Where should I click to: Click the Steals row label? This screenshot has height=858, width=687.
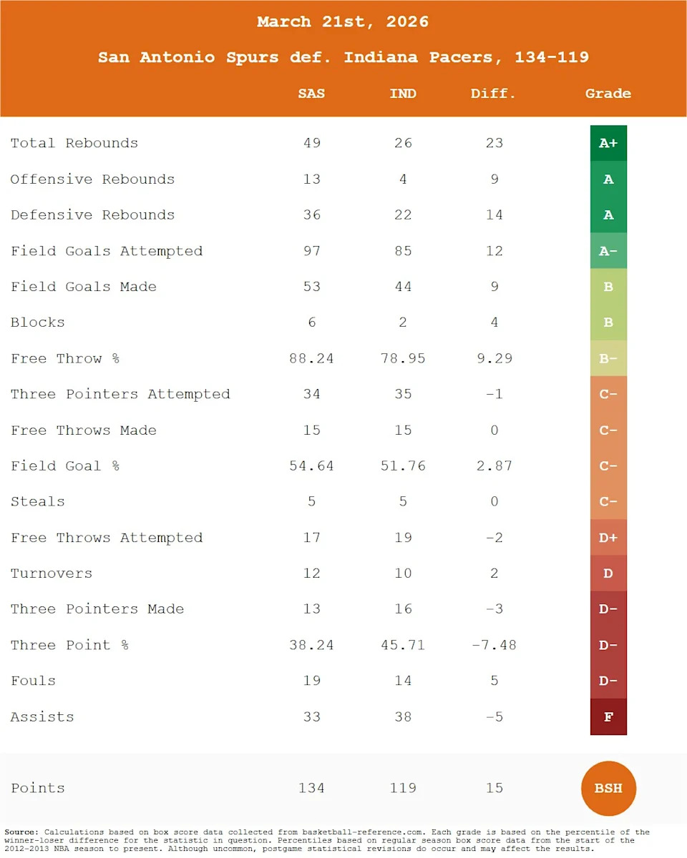[38, 502]
